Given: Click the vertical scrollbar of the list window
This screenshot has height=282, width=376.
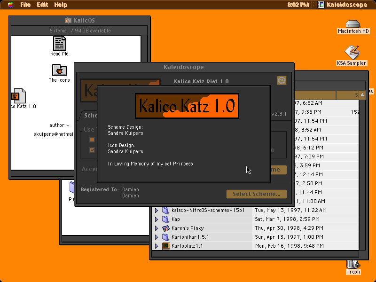Looking at the screenshot, I should [362, 175].
